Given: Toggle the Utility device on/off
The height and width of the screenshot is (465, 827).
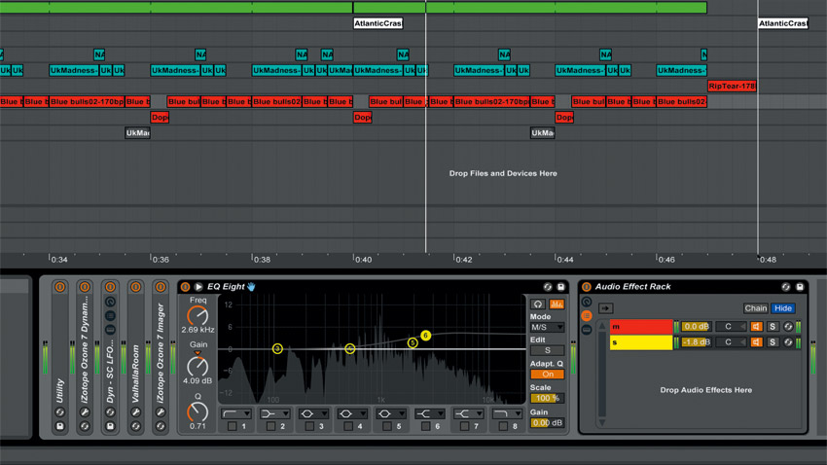Looking at the screenshot, I should (x=60, y=287).
